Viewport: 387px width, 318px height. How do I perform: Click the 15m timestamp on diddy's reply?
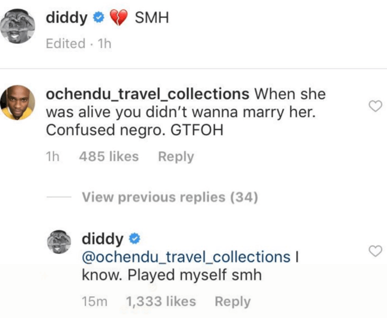94,301
